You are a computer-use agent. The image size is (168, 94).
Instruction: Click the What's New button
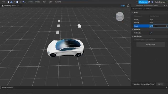click(x=143, y=2)
